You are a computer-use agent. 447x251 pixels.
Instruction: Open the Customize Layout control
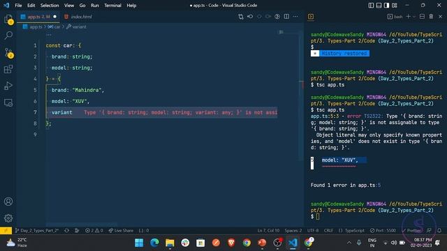pyautogui.click(x=395, y=6)
